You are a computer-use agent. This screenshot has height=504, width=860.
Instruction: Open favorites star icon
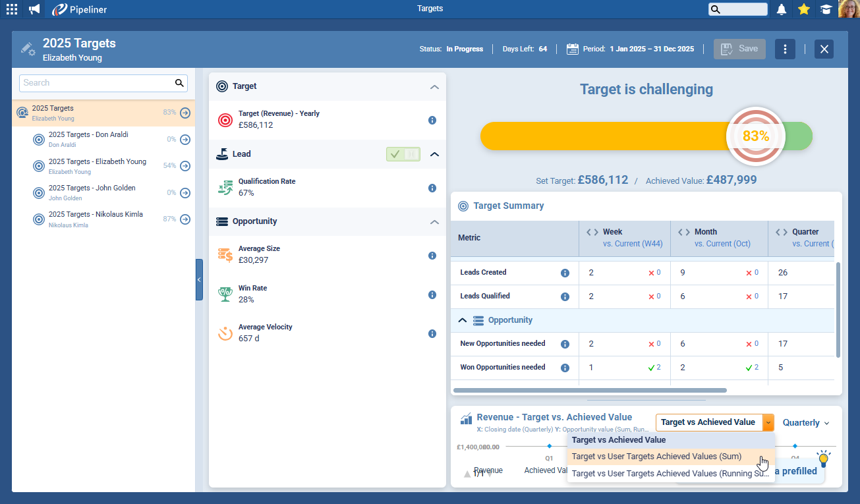click(803, 9)
